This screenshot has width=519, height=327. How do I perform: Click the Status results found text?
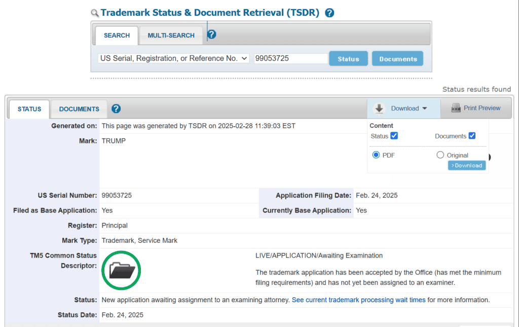coord(476,89)
